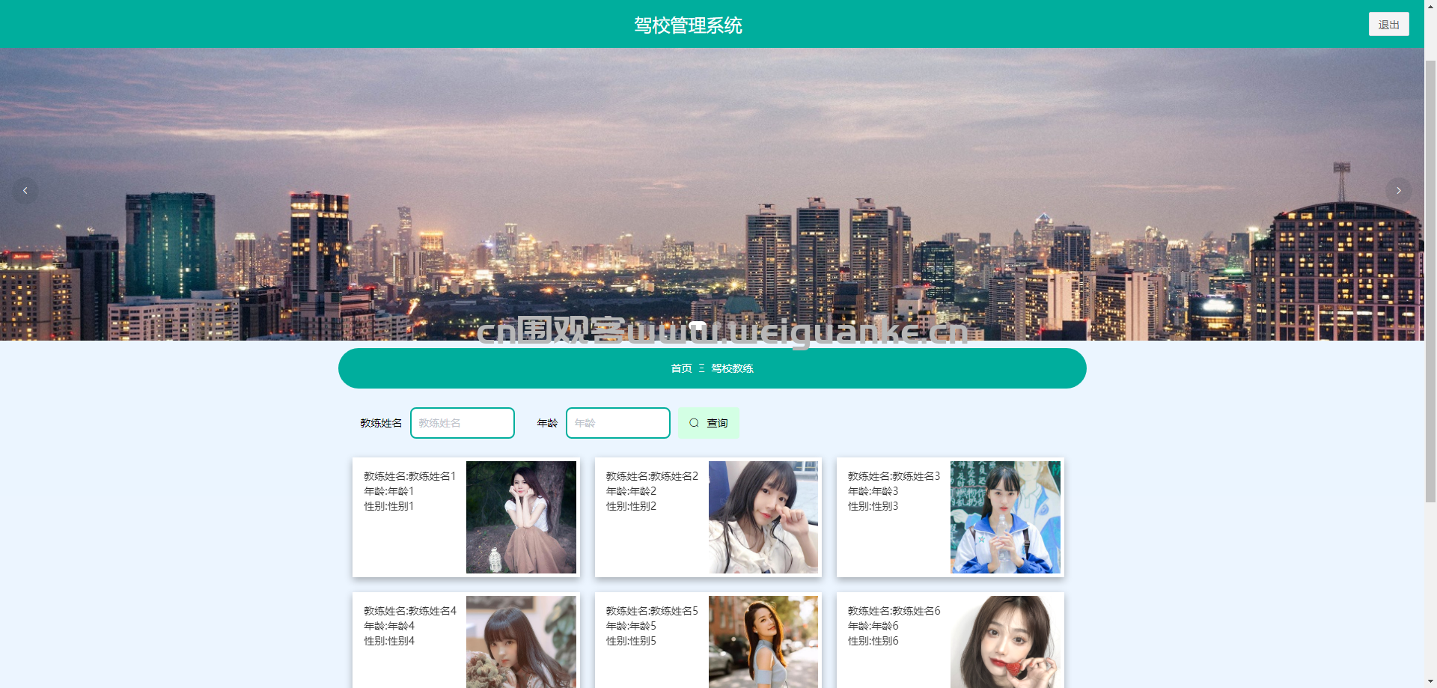Click the 退出 logout button
This screenshot has height=688, width=1437.
tap(1388, 24)
